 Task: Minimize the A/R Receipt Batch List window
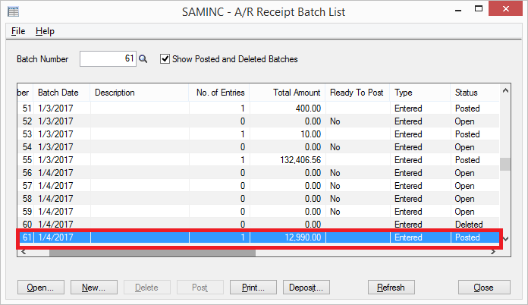[458, 11]
